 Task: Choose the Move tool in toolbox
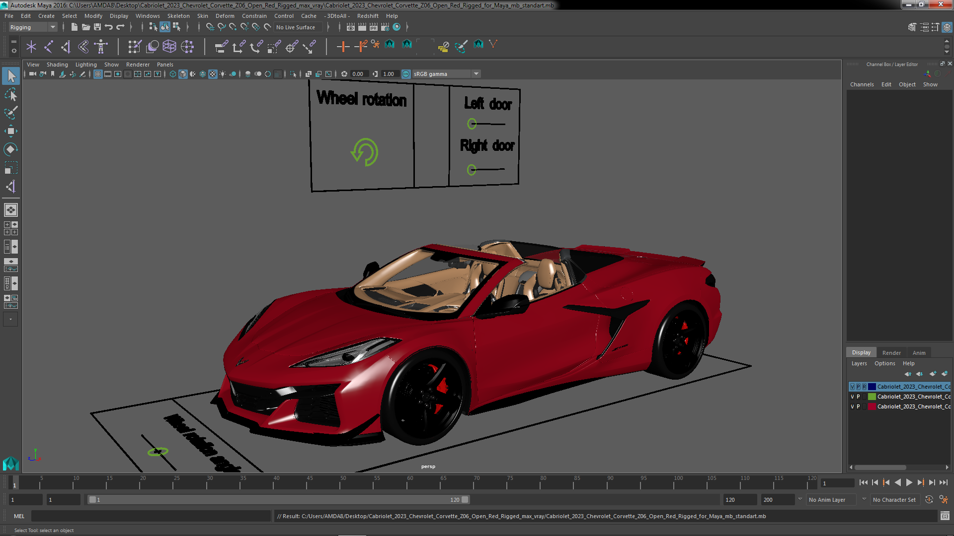(11, 131)
